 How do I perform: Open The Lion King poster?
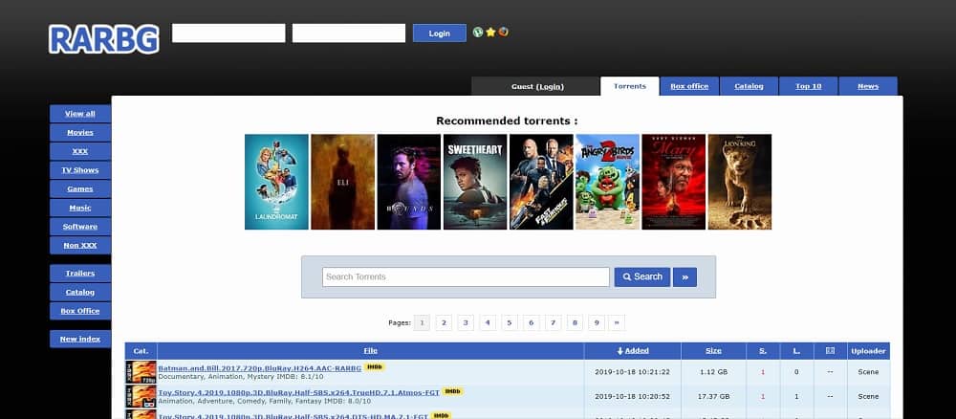tap(740, 182)
